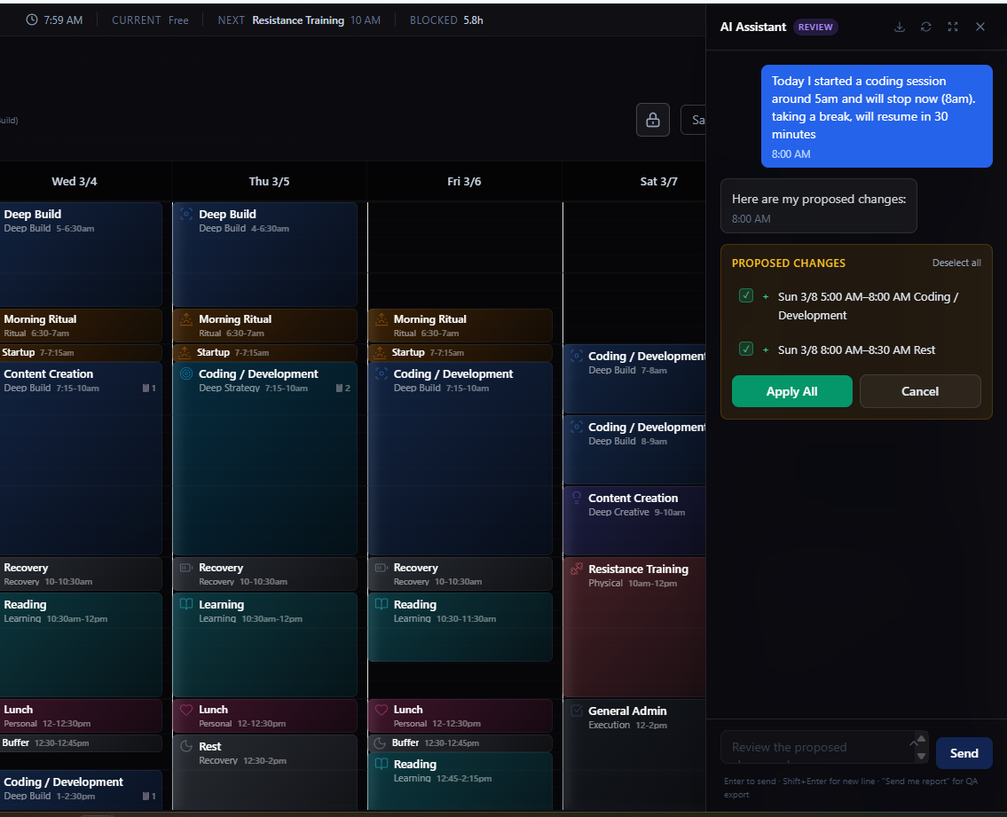This screenshot has height=817, width=1007.
Task: Click the book icon on Thursday Learning block
Action: coord(186,604)
